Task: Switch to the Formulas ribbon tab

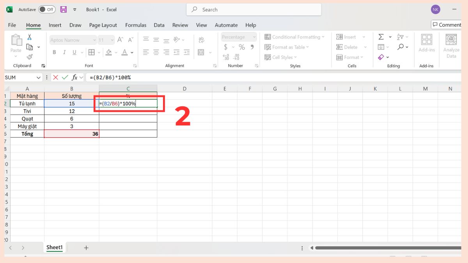Action: (x=136, y=25)
